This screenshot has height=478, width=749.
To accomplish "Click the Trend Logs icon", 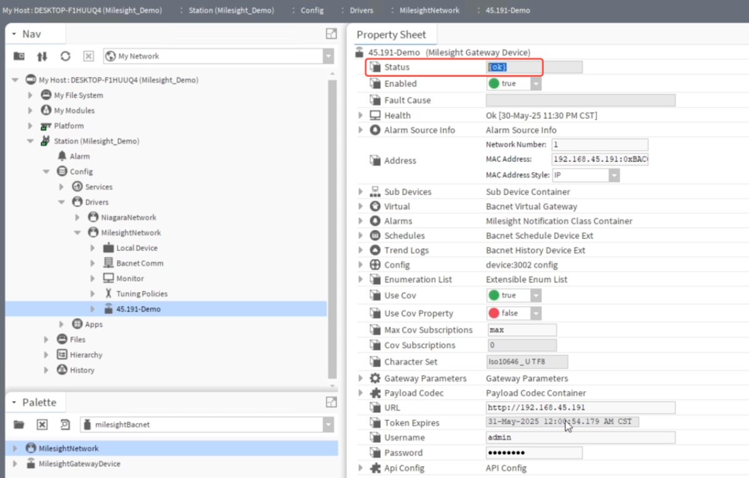I will point(375,250).
